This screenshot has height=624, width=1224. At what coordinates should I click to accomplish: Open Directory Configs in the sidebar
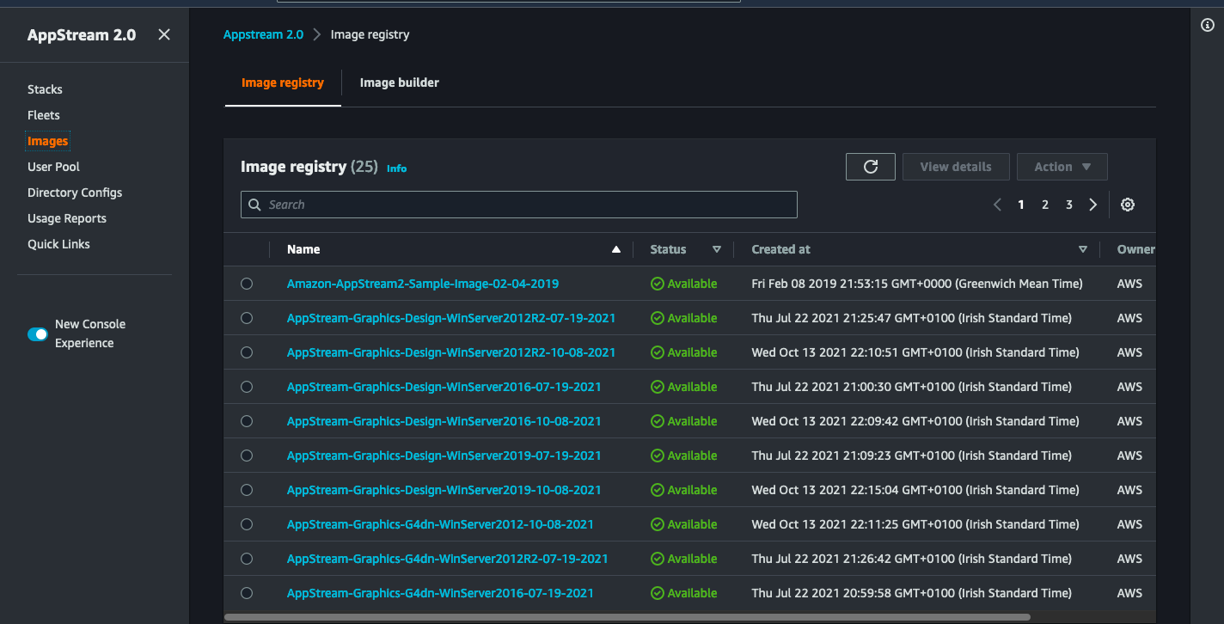click(75, 193)
